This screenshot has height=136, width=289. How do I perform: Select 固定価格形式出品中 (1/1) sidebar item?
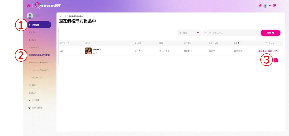[39, 55]
